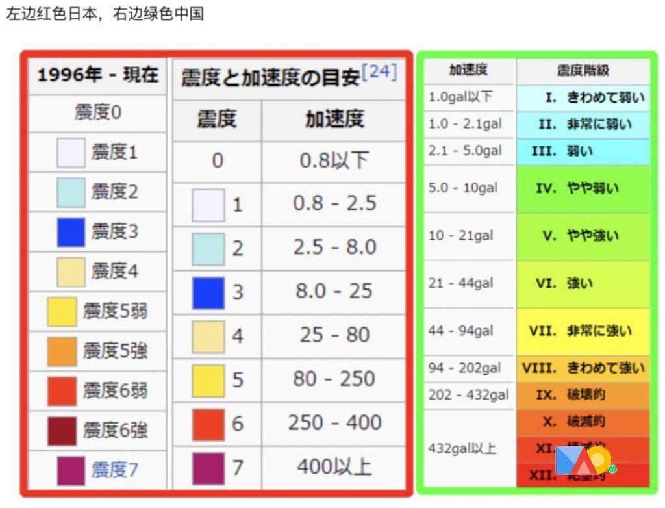
Task: Click the dark red swatch beside 震度6強
Action: tap(62, 431)
